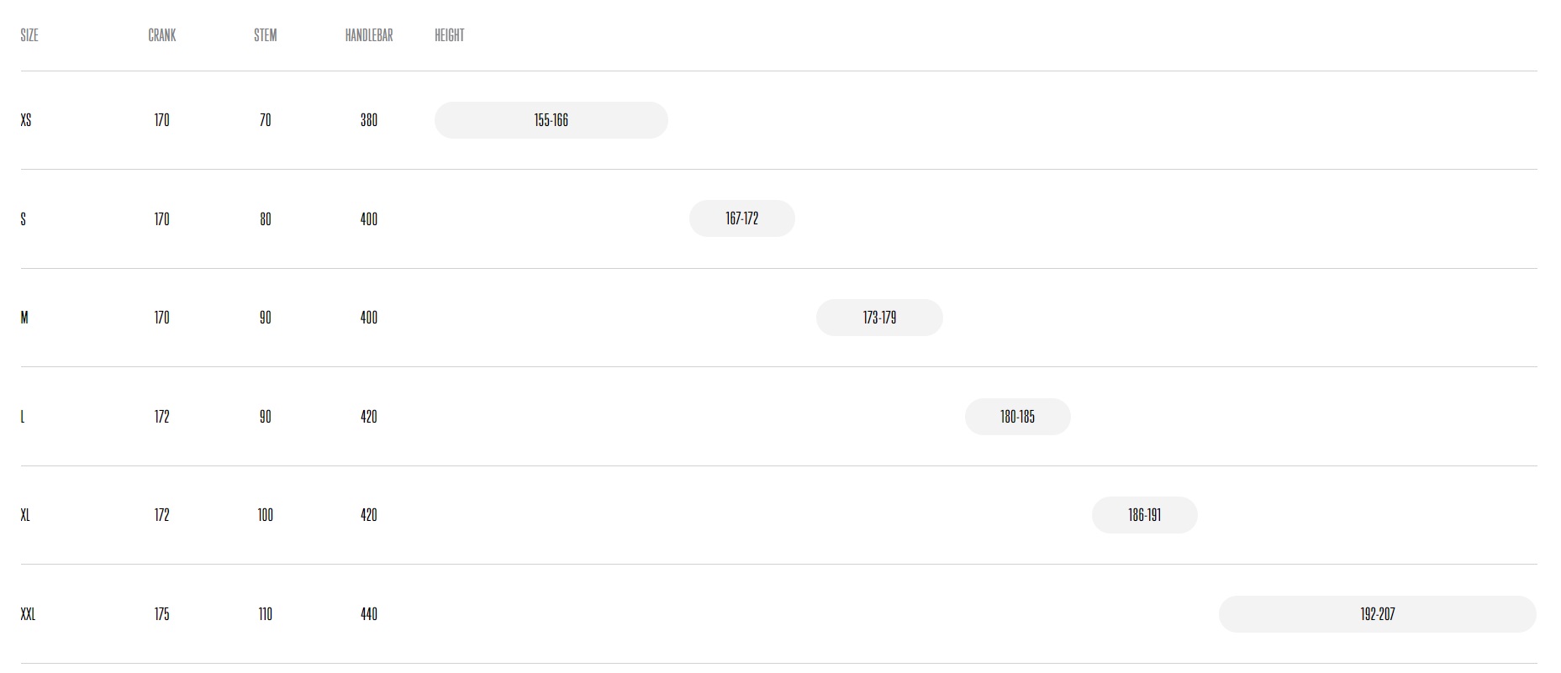The height and width of the screenshot is (673, 1561).
Task: Click the STEM column header
Action: point(266,35)
